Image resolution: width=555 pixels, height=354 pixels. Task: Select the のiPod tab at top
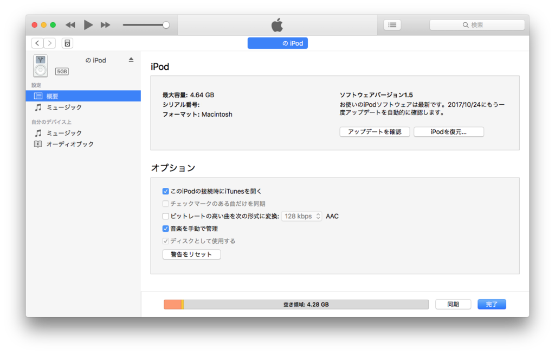click(x=277, y=43)
